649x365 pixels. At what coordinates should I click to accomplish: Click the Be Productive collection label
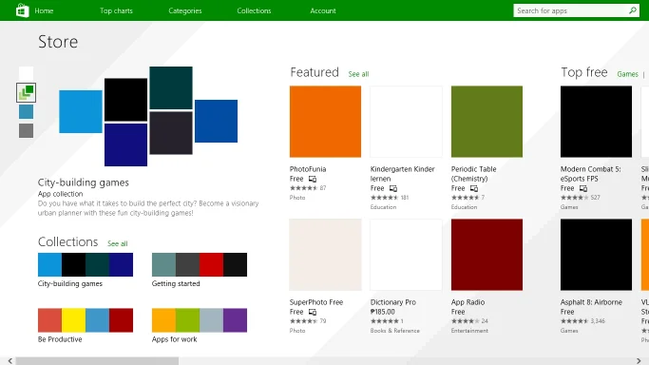(60, 339)
